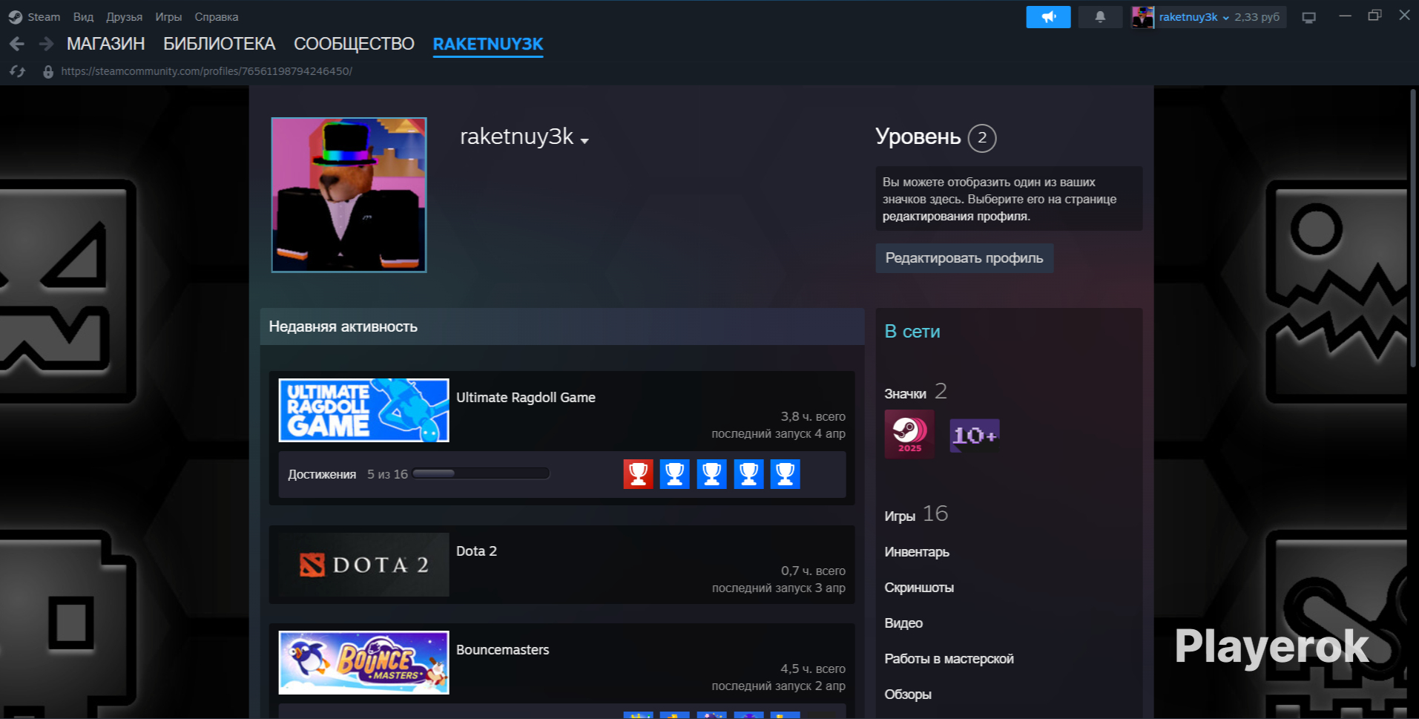The width and height of the screenshot is (1419, 719).
Task: Expand the account dropdown in the title bar
Action: (x=1225, y=18)
